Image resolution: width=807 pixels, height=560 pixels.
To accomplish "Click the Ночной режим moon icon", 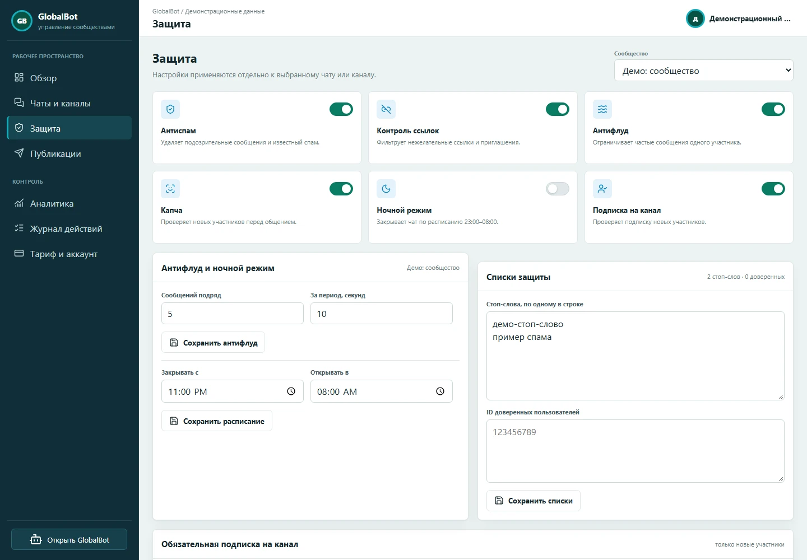I will point(386,189).
